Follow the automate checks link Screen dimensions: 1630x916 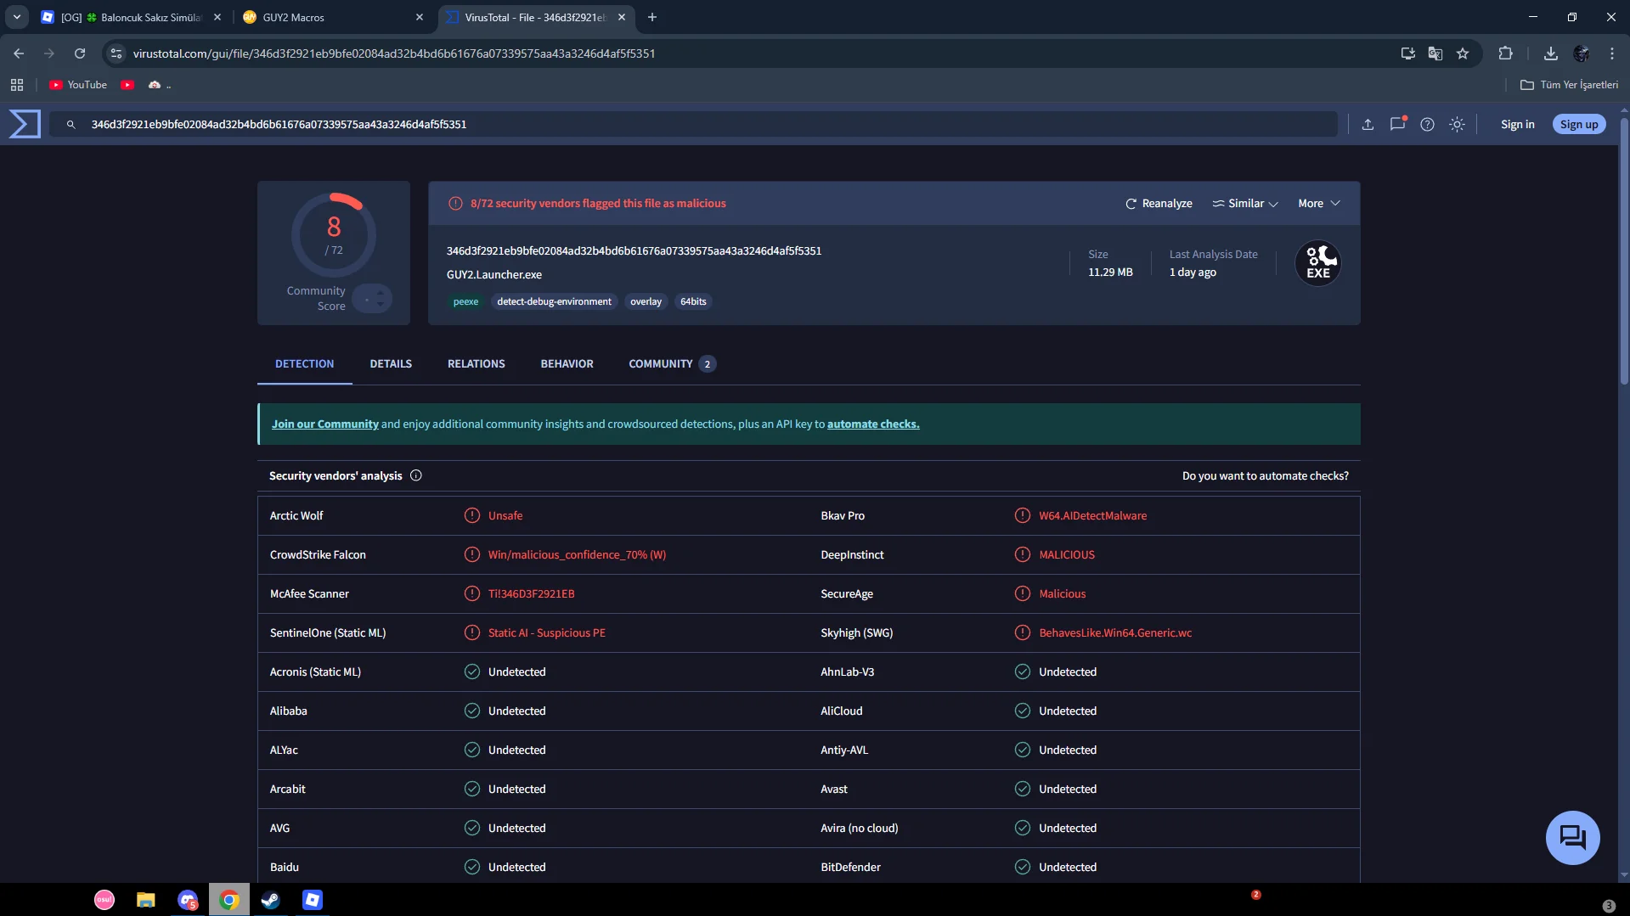(x=873, y=424)
